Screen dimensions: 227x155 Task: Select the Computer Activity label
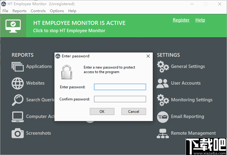pyautogui.click(x=40, y=116)
